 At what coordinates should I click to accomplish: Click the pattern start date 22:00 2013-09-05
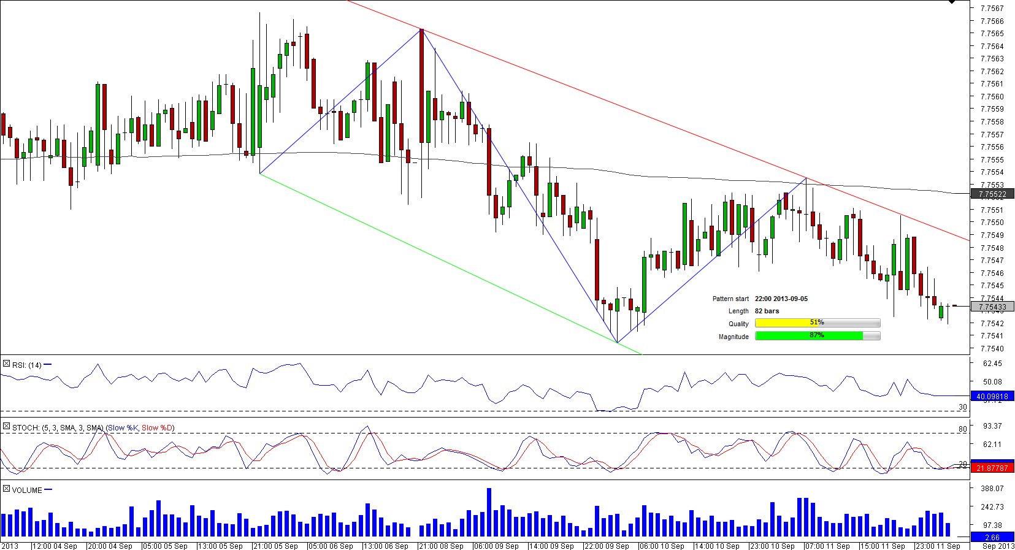click(x=781, y=299)
